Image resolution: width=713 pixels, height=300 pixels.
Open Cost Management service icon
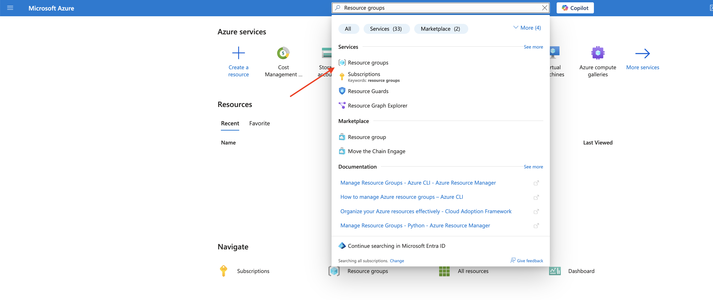[x=283, y=53]
